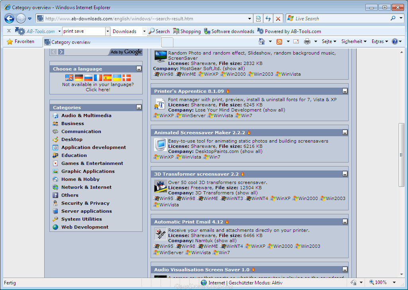Open Help via the question mark icon
The width and height of the screenshot is (408, 290).
(x=395, y=41)
